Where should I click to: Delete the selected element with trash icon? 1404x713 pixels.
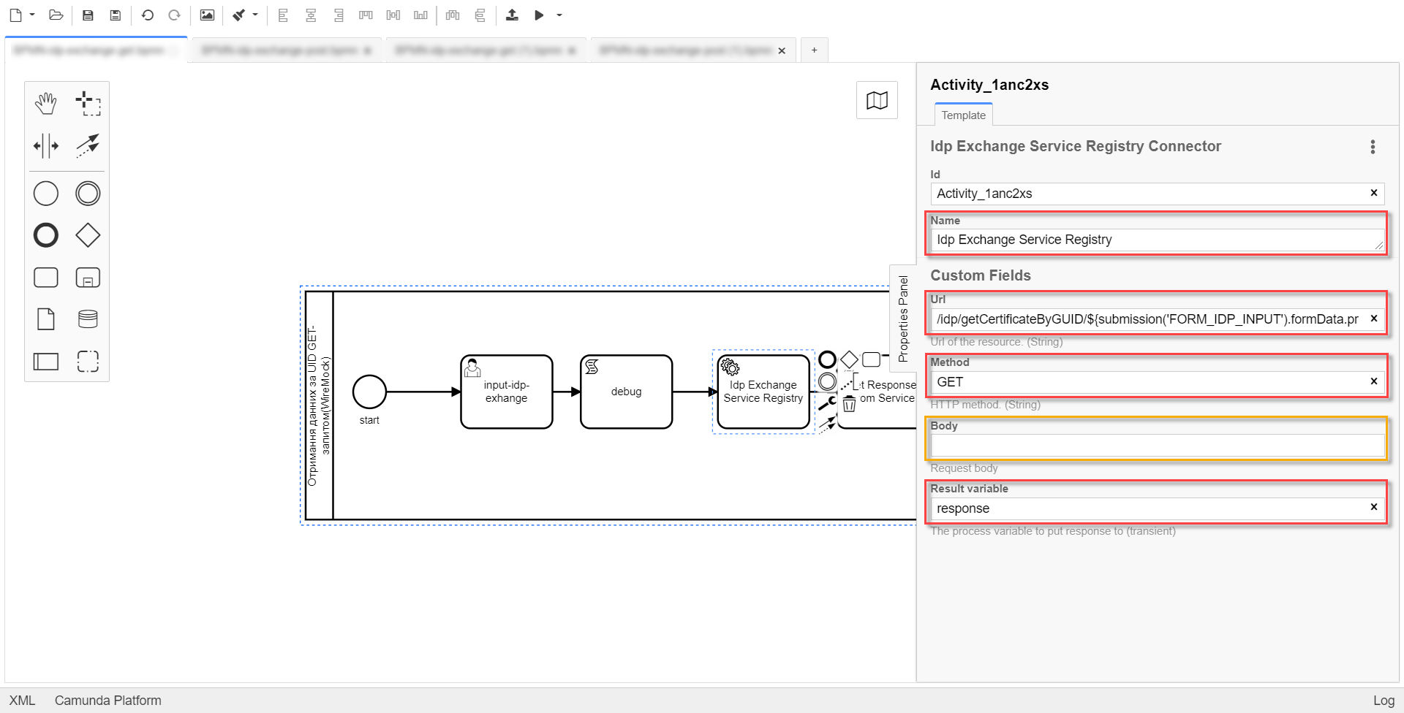[x=849, y=404]
